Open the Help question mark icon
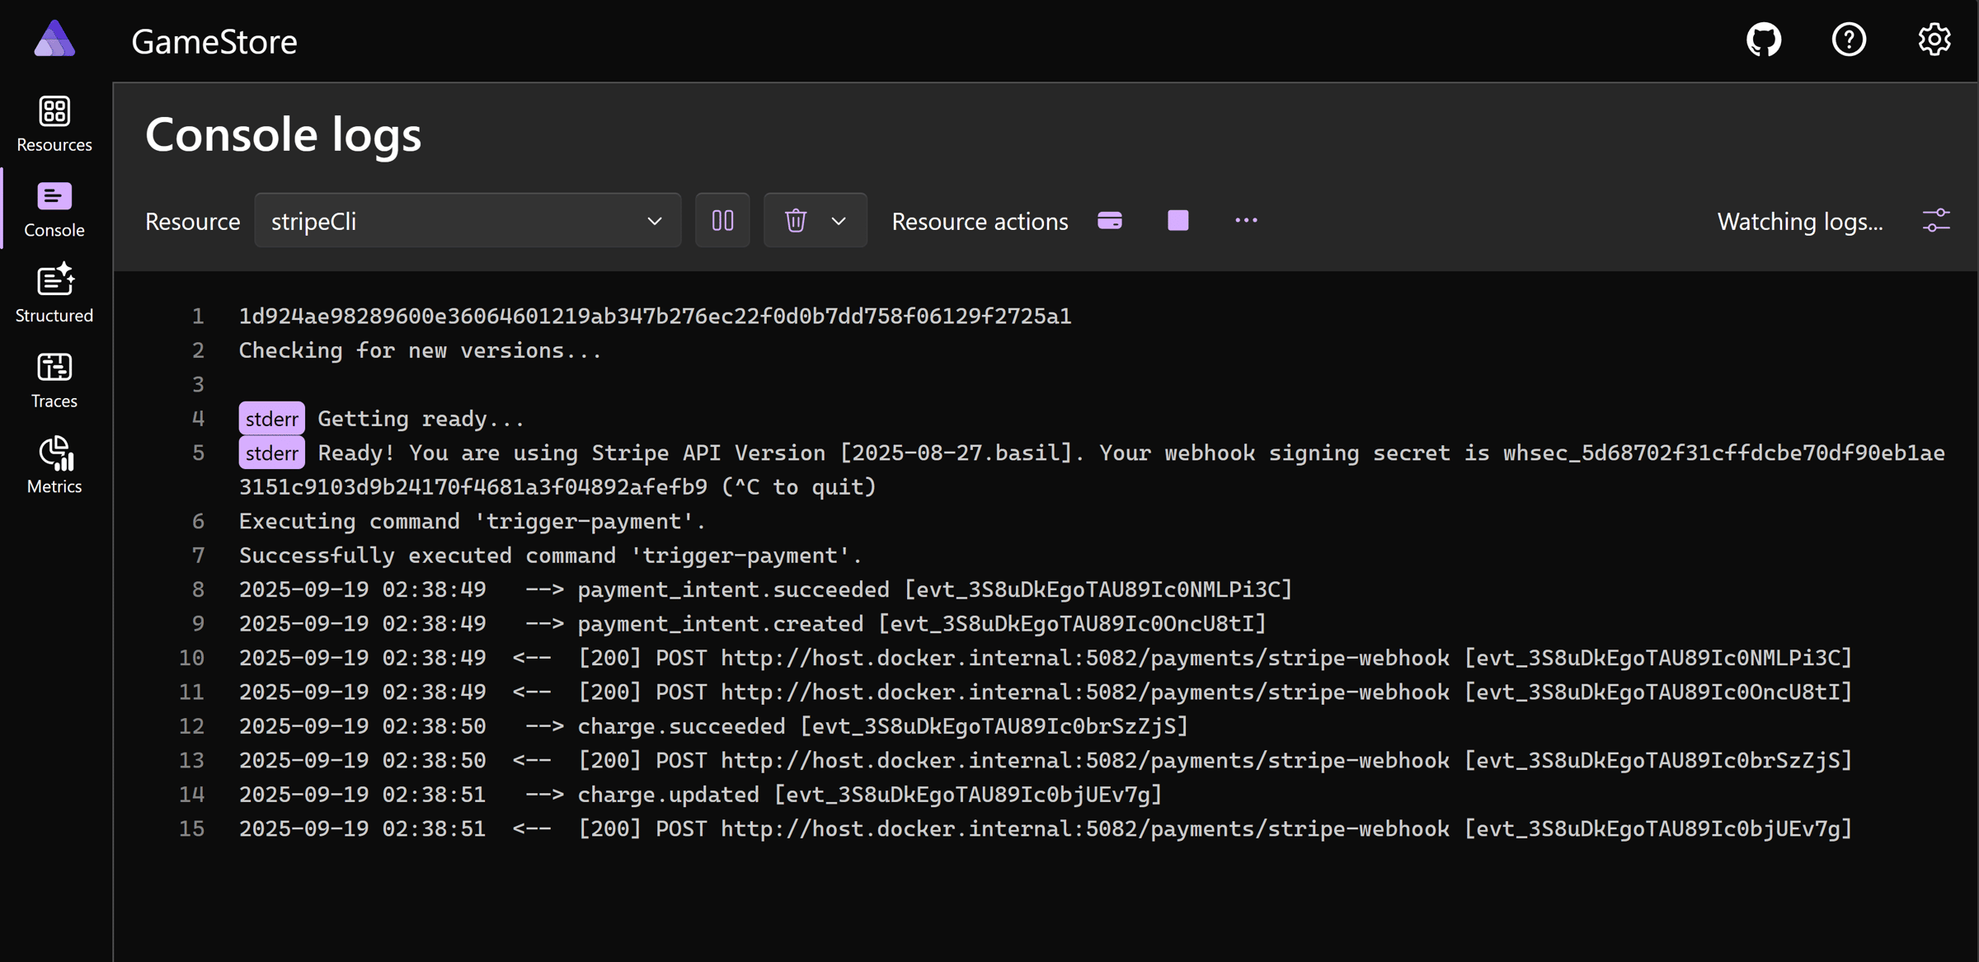This screenshot has width=1979, height=962. [1849, 40]
